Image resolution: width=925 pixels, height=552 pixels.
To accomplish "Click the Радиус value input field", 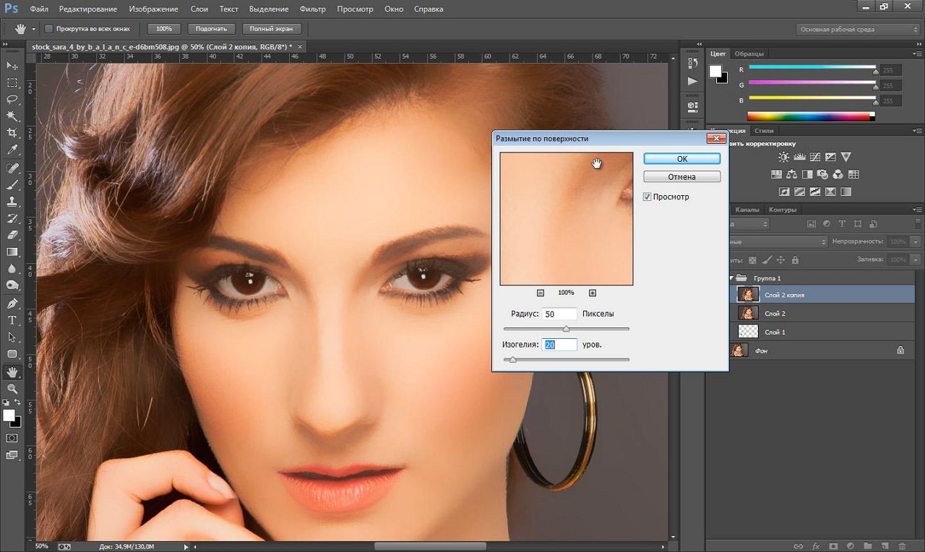I will (559, 314).
